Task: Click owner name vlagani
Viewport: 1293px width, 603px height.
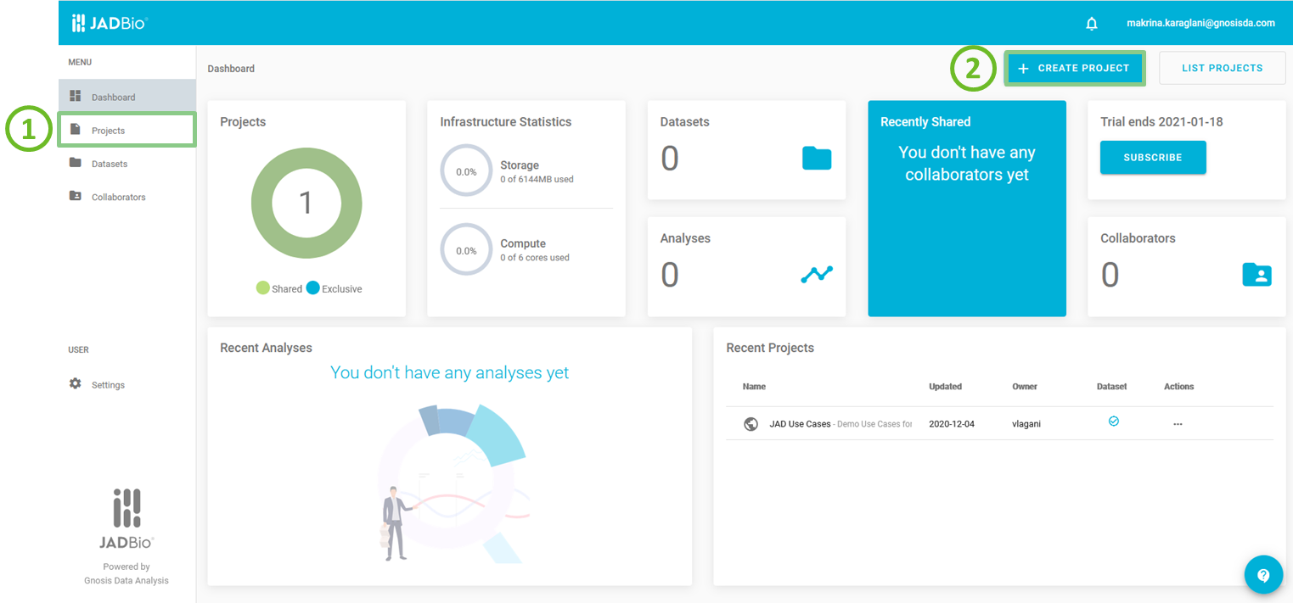Action: pyautogui.click(x=1026, y=424)
